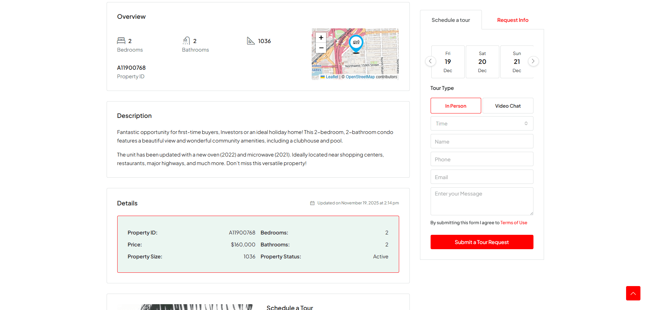Switch to Request Info tab

pos(512,20)
